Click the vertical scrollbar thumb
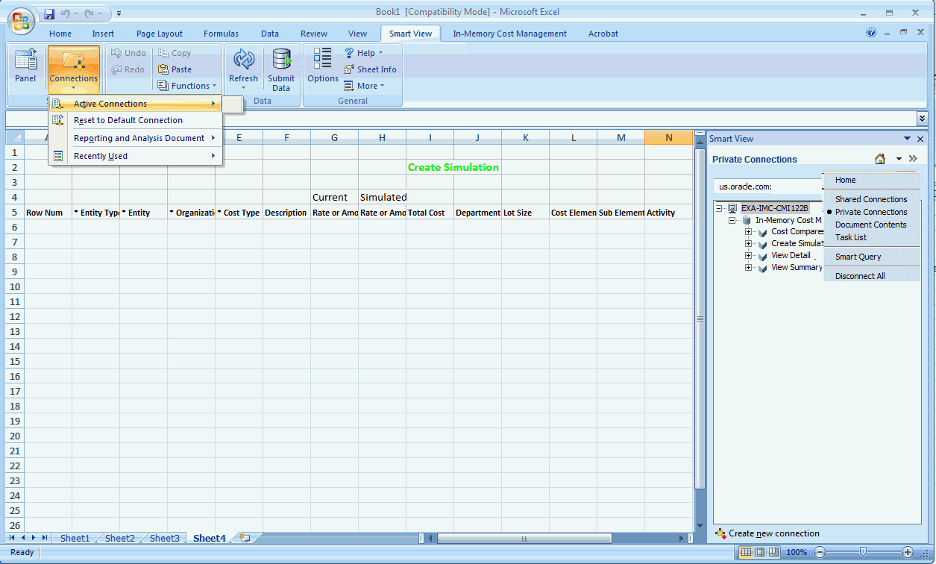Screen dimensions: 936x564 coord(700,319)
